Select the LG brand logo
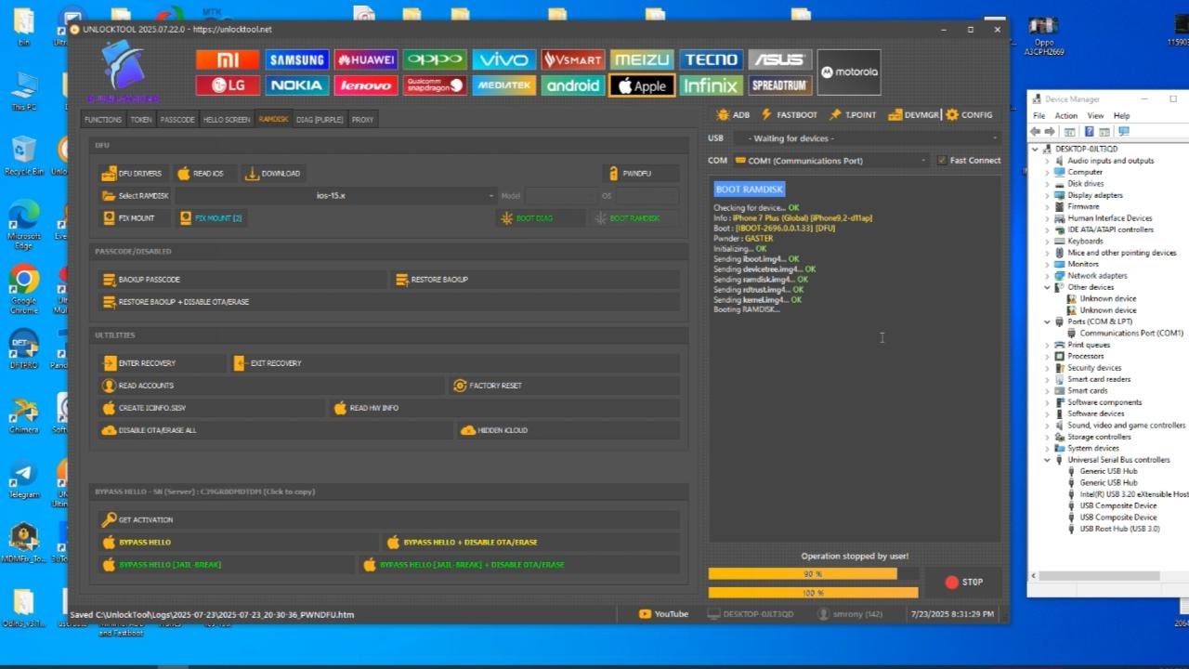1189x669 pixels. 228,85
